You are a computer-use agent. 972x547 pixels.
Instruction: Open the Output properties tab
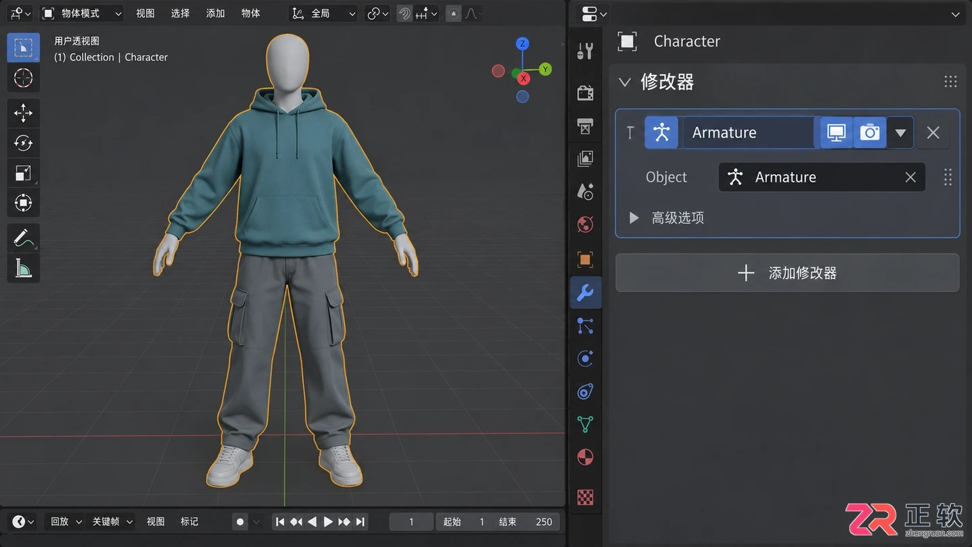coord(585,126)
